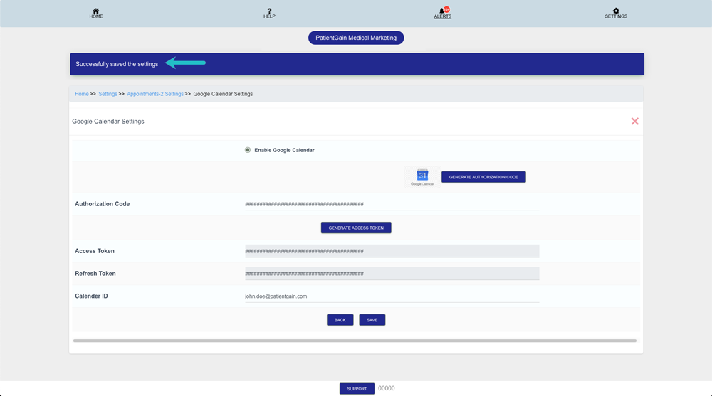The image size is (712, 396).
Task: Focus the Access Token field
Action: click(392, 251)
